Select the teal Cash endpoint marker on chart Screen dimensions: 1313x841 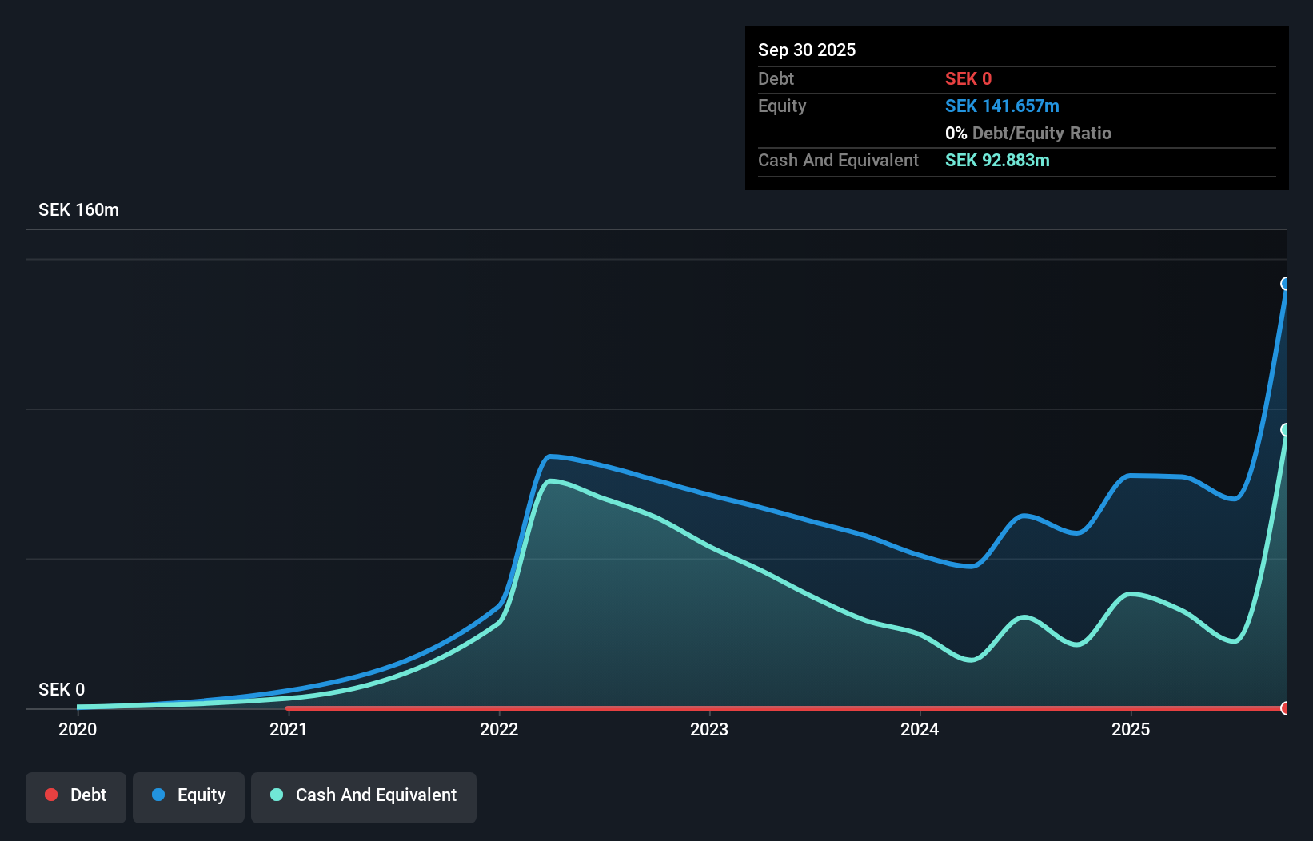1286,430
